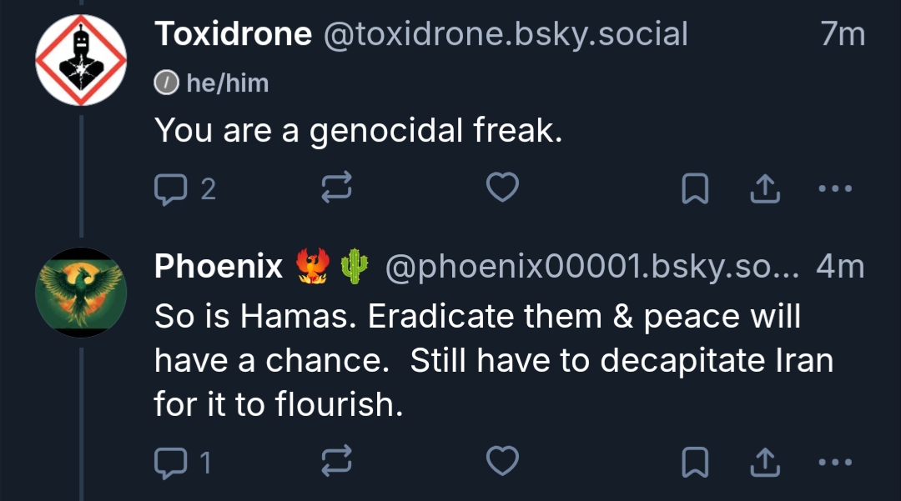Share Phoenix's post
Screen dimensions: 901x501
click(x=763, y=462)
